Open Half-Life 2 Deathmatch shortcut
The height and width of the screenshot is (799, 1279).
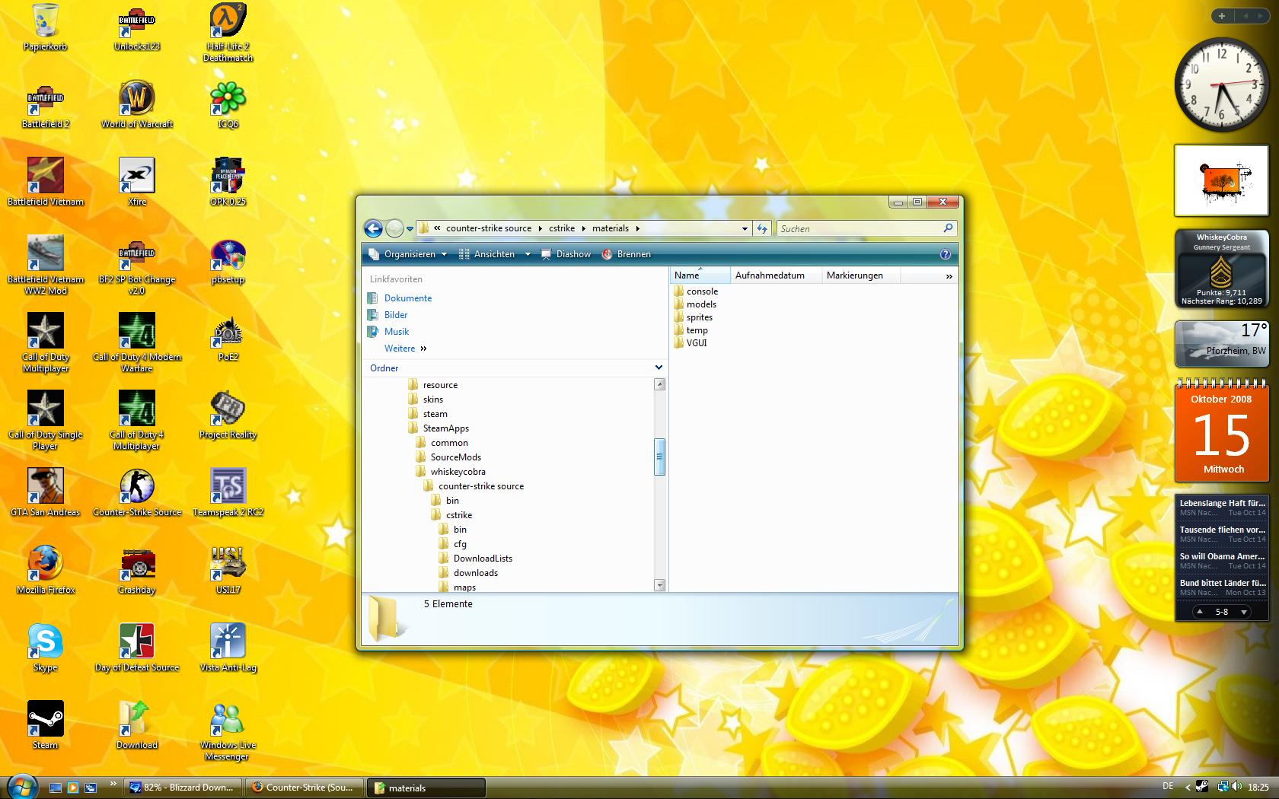coord(228,33)
